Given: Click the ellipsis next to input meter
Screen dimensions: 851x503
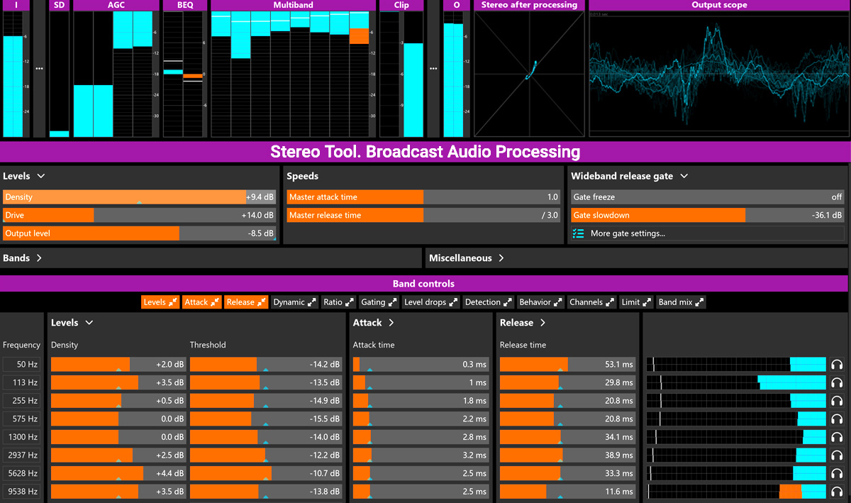Looking at the screenshot, I should (39, 69).
